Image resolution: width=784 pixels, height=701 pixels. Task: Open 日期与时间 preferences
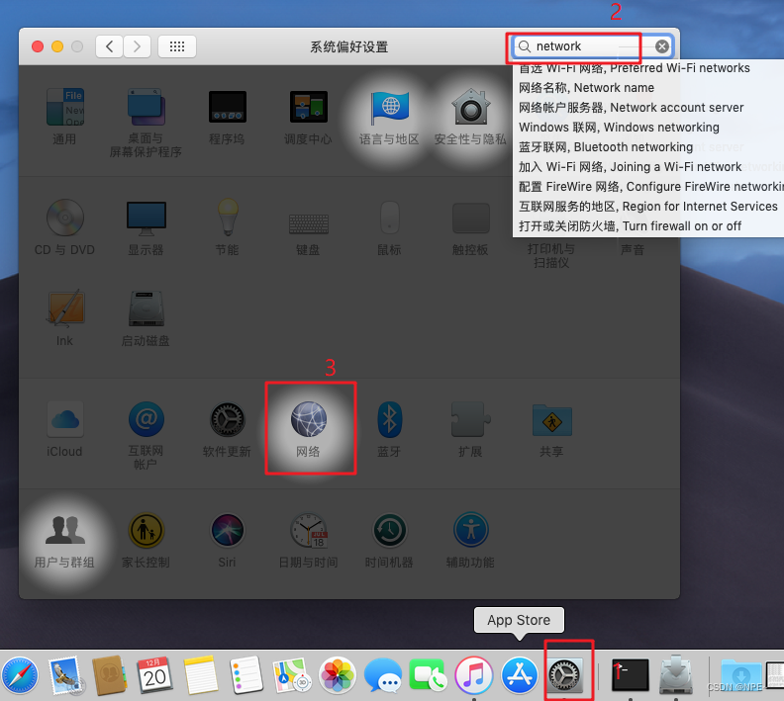tap(309, 540)
